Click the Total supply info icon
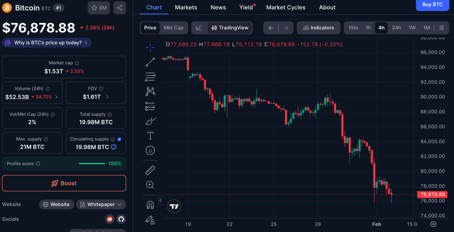 tap(110, 114)
